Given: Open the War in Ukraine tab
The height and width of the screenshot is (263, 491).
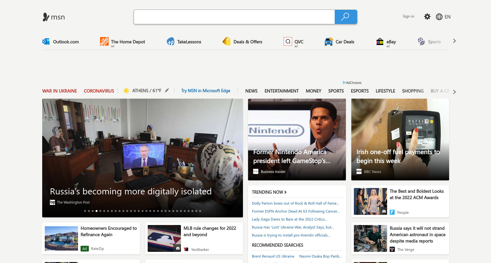Looking at the screenshot, I should [x=59, y=91].
